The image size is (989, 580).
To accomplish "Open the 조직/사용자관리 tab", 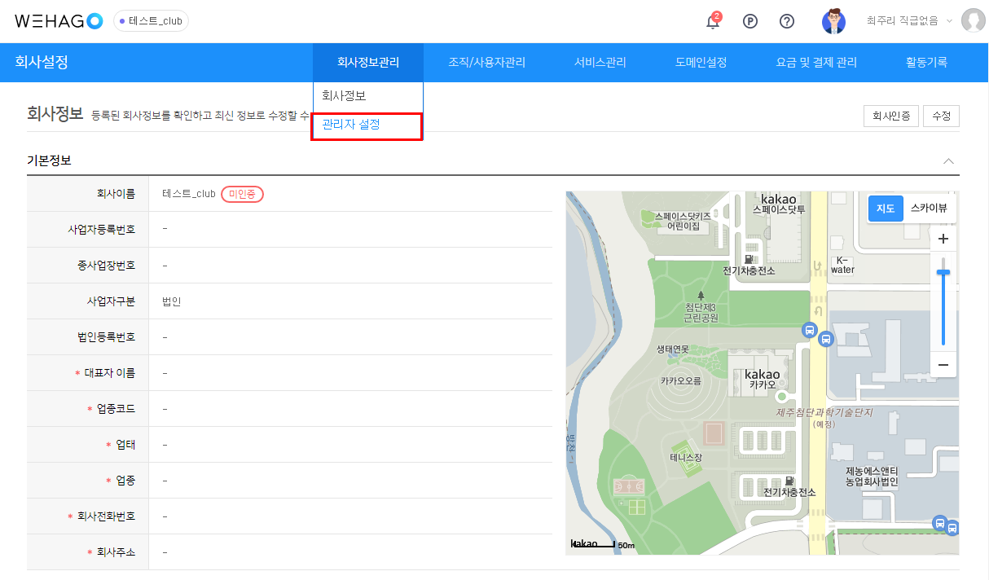I will pyautogui.click(x=486, y=63).
